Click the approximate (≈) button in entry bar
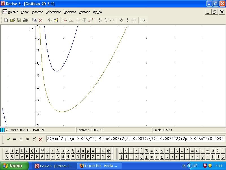 click(x=27, y=139)
